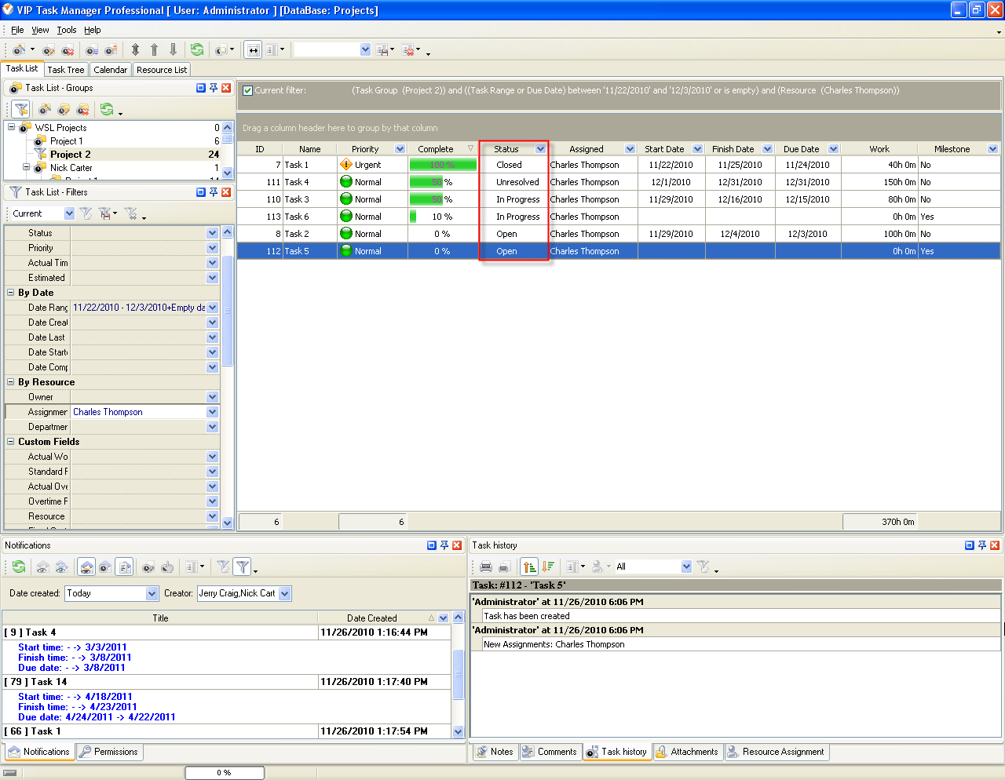1005x780 pixels.
Task: Open the Tools menu
Action: (x=67, y=30)
